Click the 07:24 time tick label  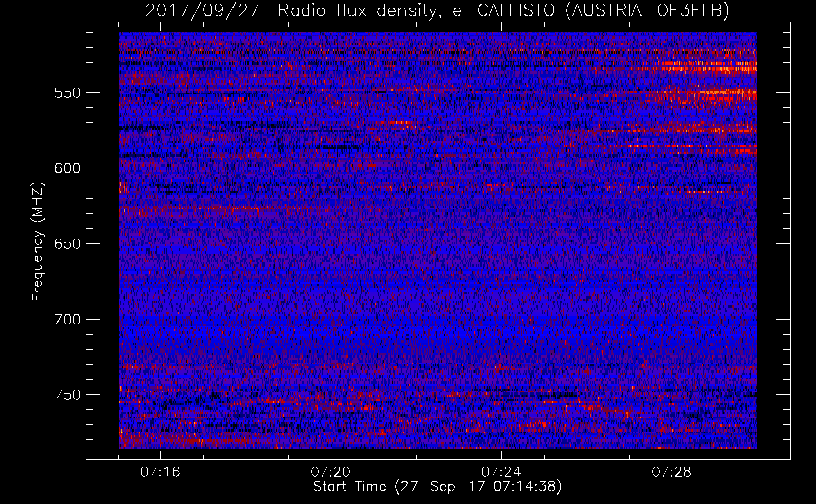click(x=501, y=472)
